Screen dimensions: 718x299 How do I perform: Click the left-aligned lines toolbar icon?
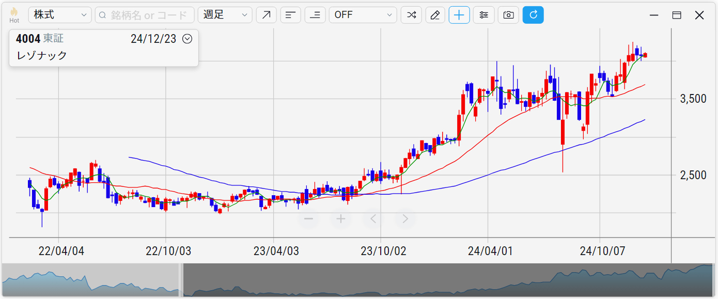tap(290, 15)
